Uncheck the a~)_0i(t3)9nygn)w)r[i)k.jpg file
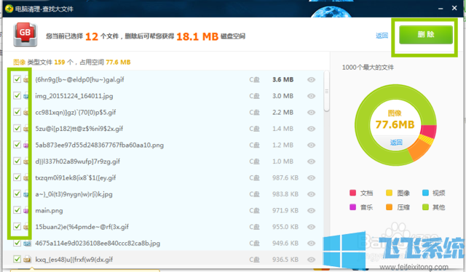This screenshot has height=272, width=466. click(17, 193)
